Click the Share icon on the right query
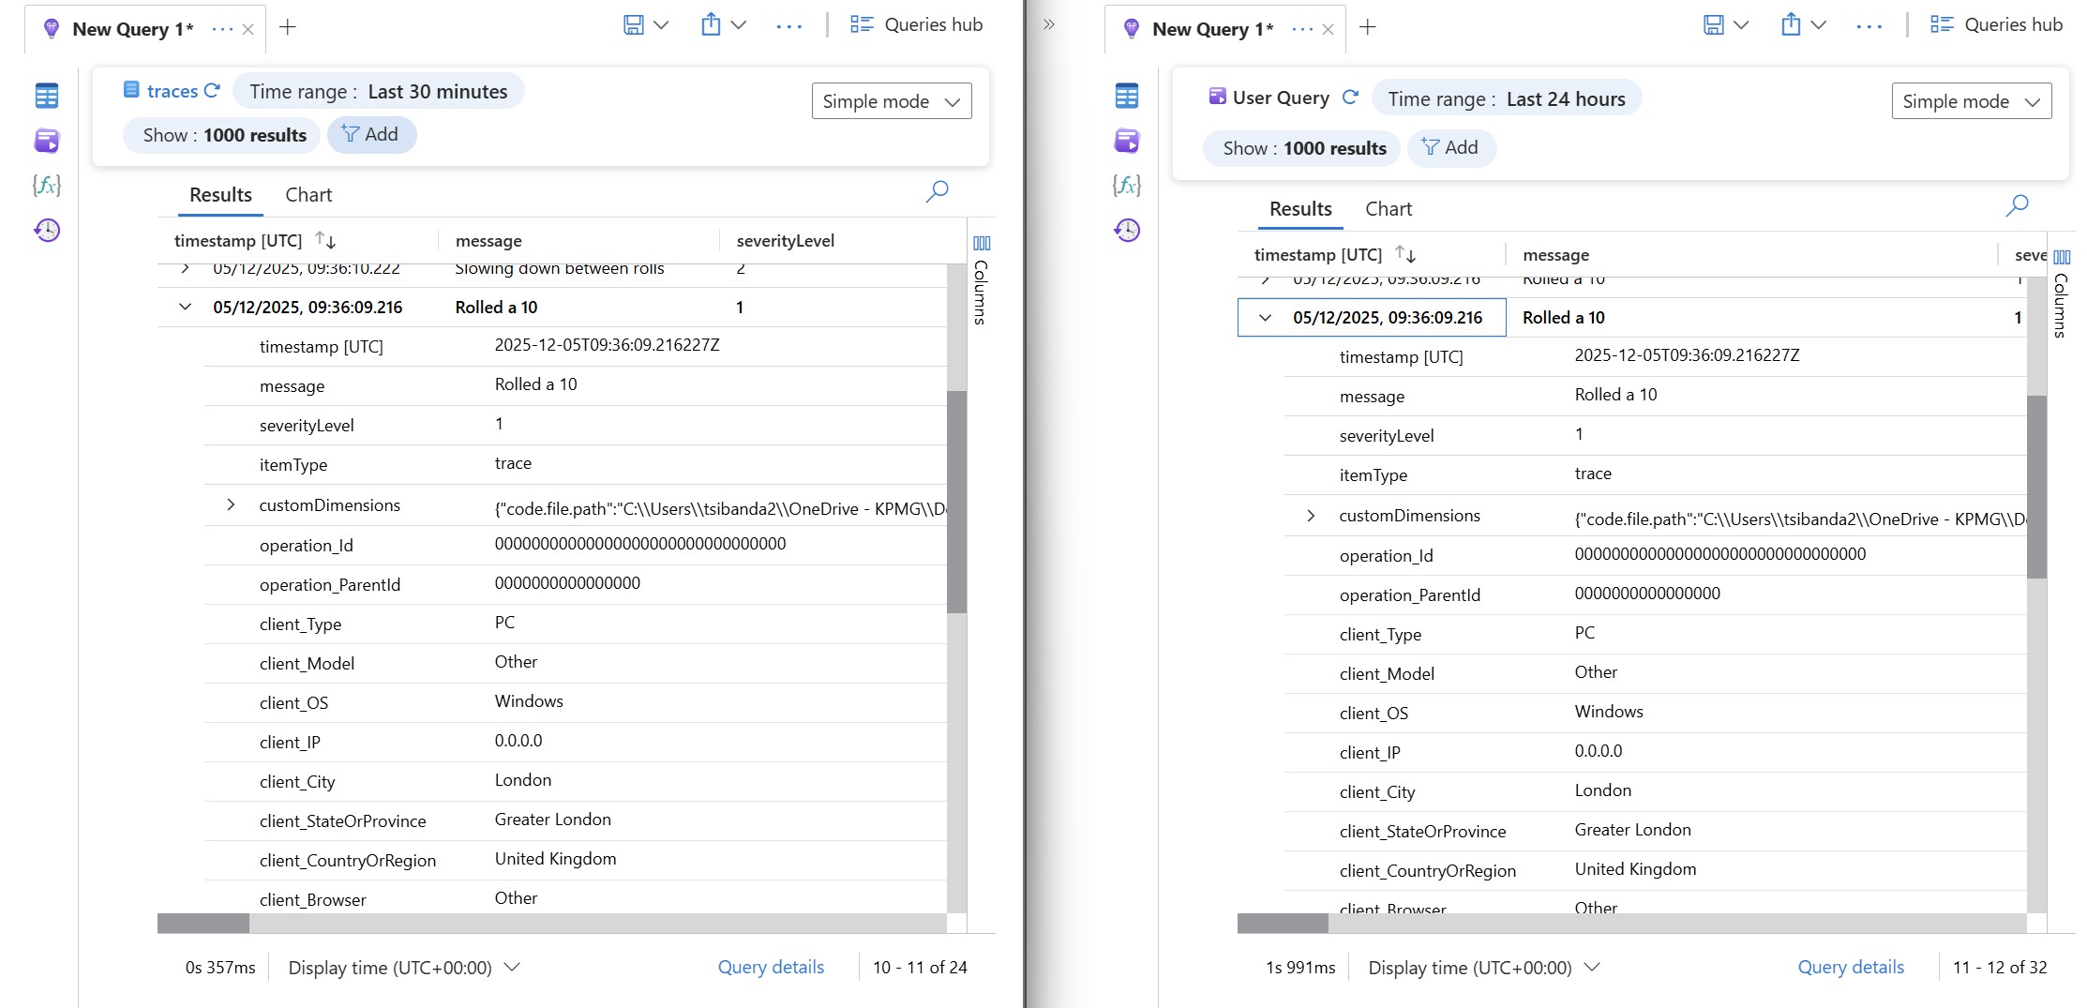 pos(1791,24)
